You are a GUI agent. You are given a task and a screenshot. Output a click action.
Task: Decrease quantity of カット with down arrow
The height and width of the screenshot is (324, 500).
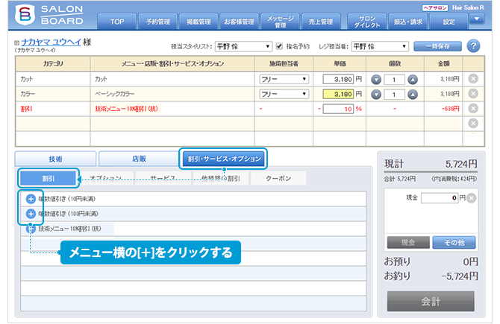pyautogui.click(x=376, y=79)
